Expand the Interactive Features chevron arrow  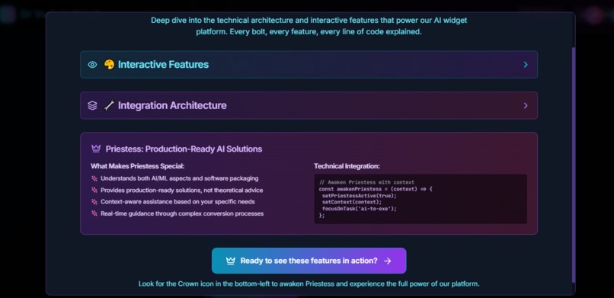[526, 65]
